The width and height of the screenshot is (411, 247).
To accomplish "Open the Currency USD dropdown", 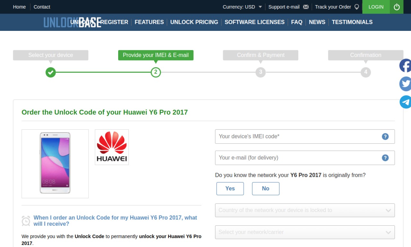I will (x=242, y=7).
